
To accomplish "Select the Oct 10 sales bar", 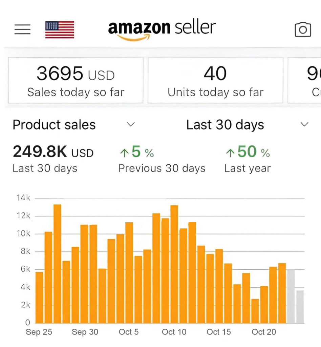I will [x=174, y=264].
